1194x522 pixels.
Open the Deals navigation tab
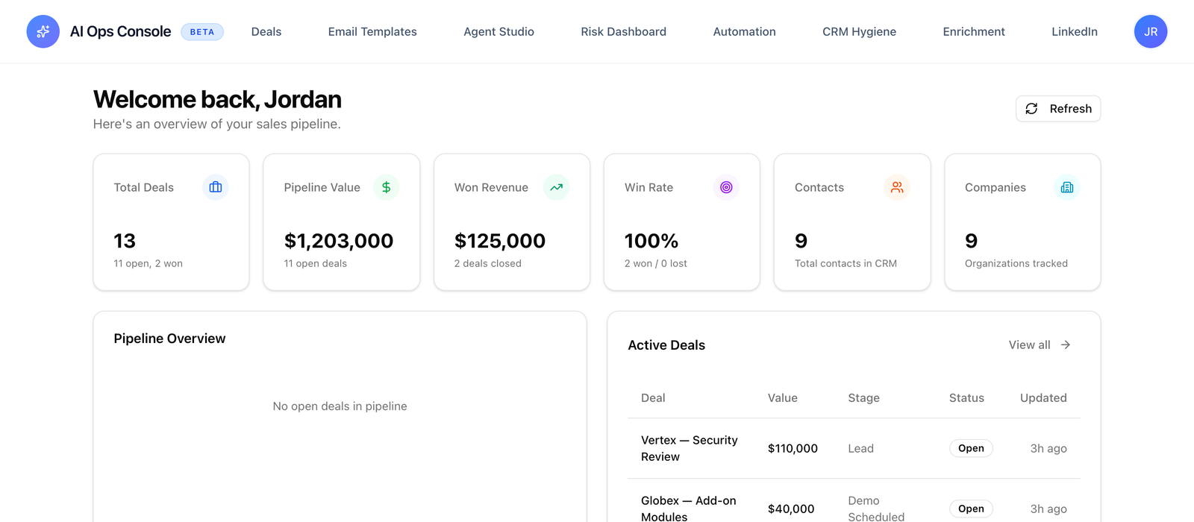click(x=266, y=31)
